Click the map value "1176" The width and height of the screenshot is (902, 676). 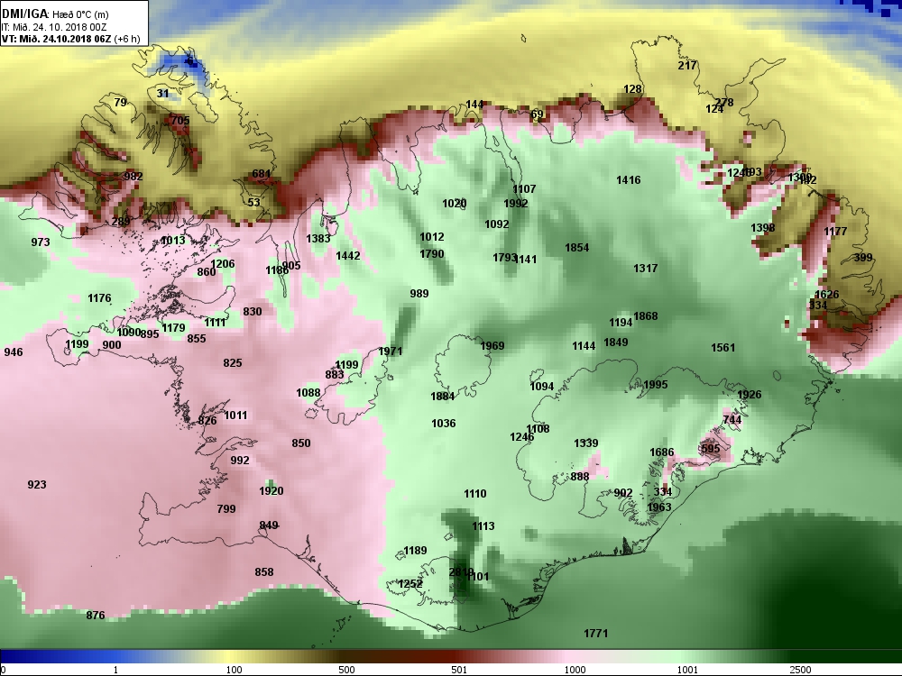[x=99, y=298]
